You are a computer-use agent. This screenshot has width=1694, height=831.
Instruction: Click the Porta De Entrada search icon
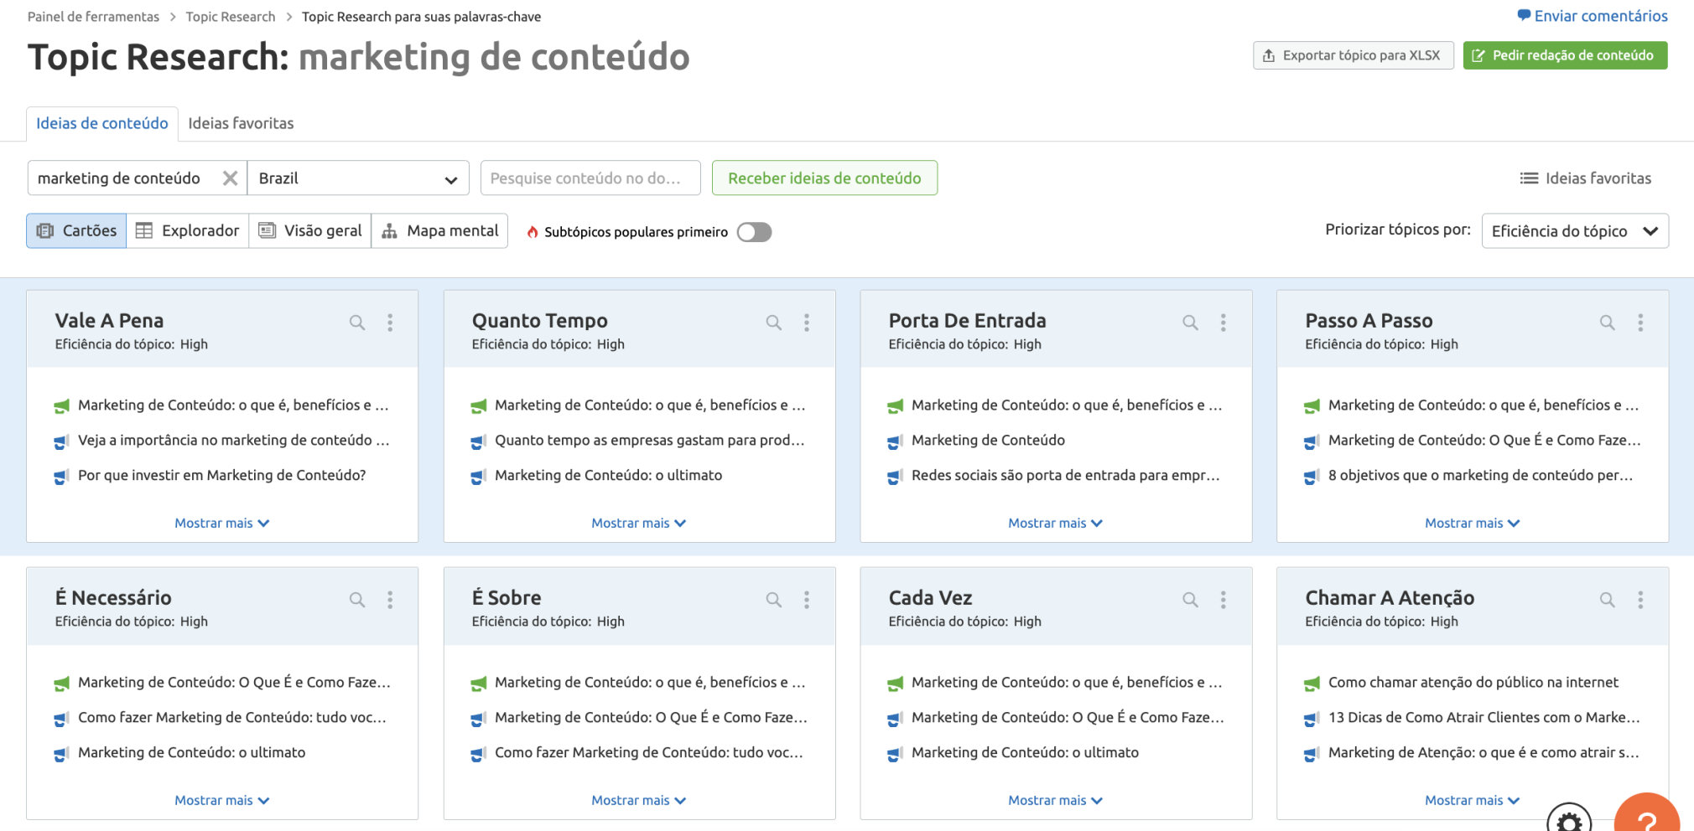pyautogui.click(x=1191, y=323)
